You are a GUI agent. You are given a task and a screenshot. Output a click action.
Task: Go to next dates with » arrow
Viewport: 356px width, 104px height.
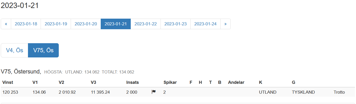[225, 24]
